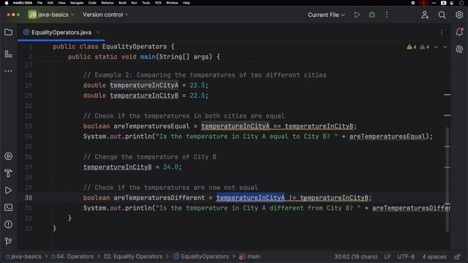
Task: Open IDE settings gear
Action: pyautogui.click(x=459, y=15)
